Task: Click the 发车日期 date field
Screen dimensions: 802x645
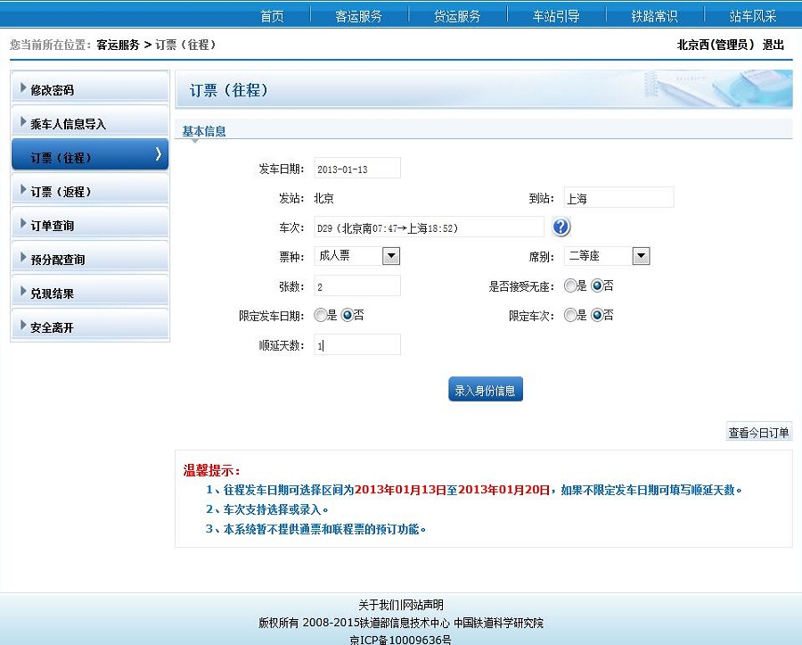Action: (357, 169)
